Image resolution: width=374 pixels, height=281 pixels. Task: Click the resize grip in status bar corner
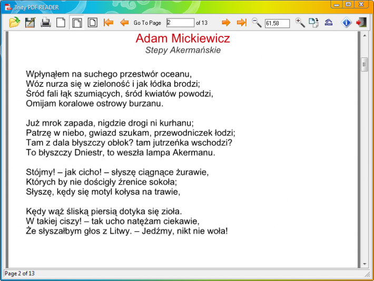(367, 274)
